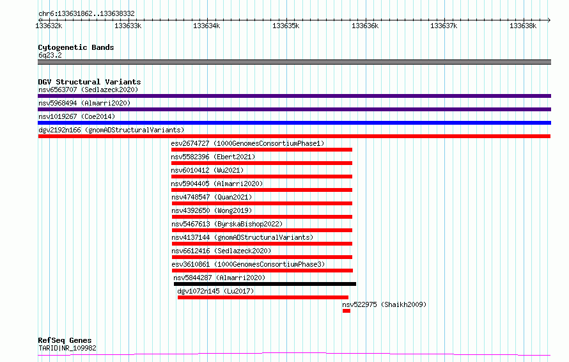Select the nsv5844287 (Almarri2020) label

pos(219,278)
